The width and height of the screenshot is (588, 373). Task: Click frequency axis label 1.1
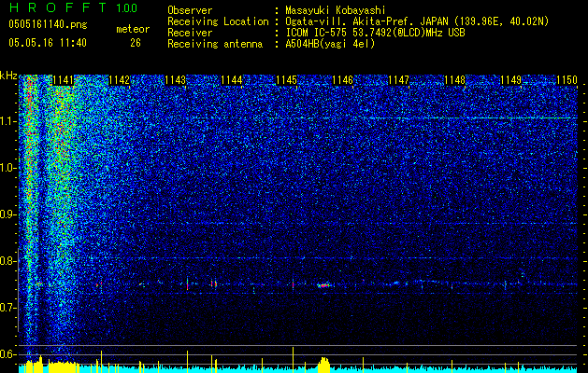pyautogui.click(x=7, y=121)
